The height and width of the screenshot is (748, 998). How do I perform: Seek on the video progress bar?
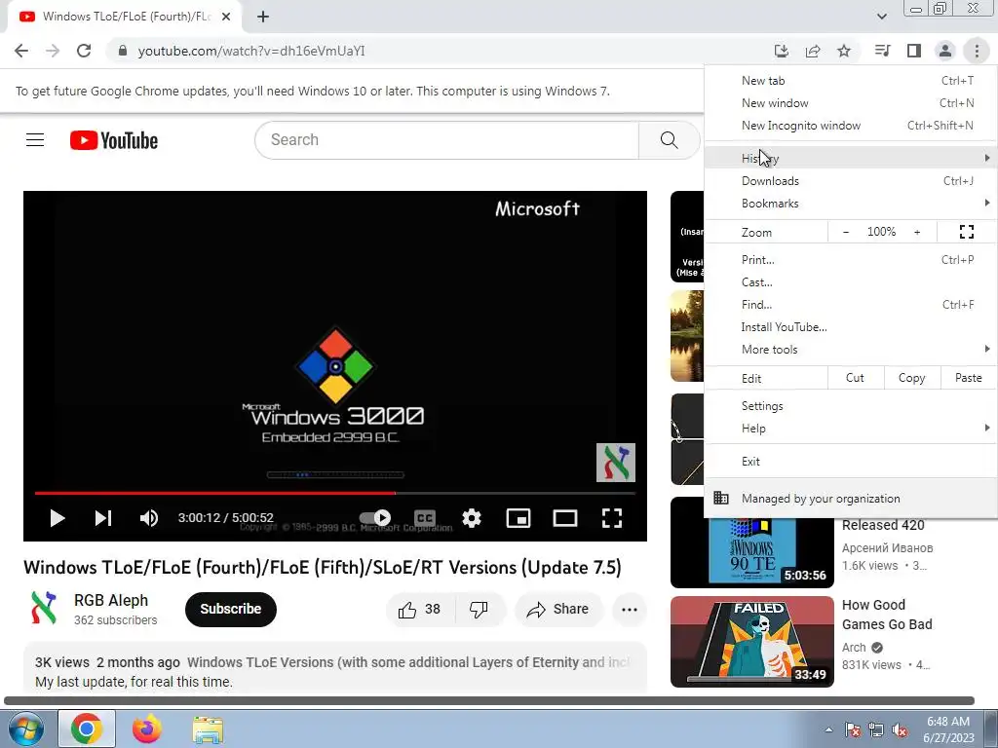[x=335, y=493]
